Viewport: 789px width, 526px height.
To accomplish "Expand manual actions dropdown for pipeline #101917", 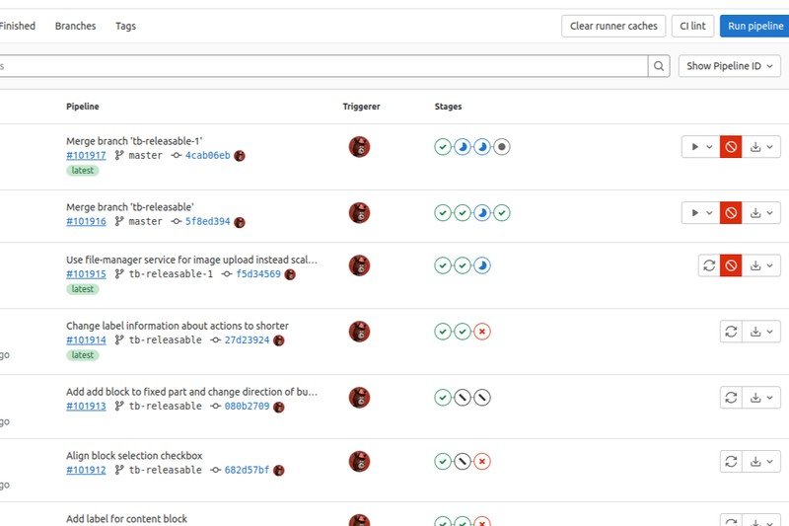I will 700,147.
